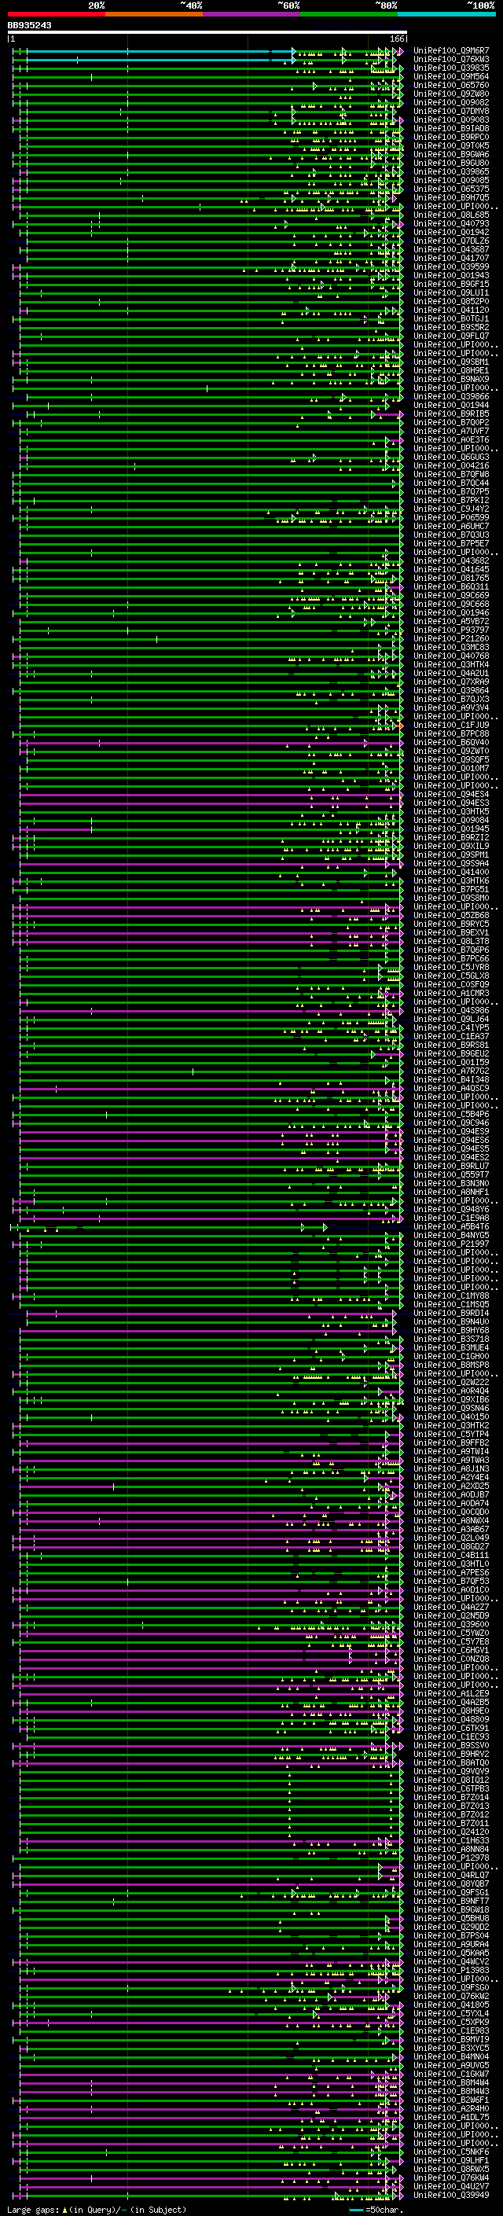Viewport: 503px width, 2216px height.
Task: Select the UniRef100_Q8L685 label
Action: click(451, 215)
